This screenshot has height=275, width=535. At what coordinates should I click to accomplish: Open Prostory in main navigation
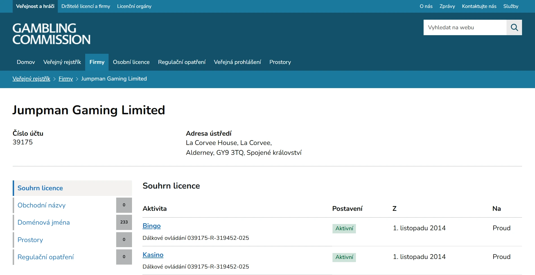point(280,62)
